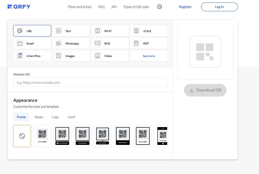Open Plans and prices page

click(x=80, y=7)
